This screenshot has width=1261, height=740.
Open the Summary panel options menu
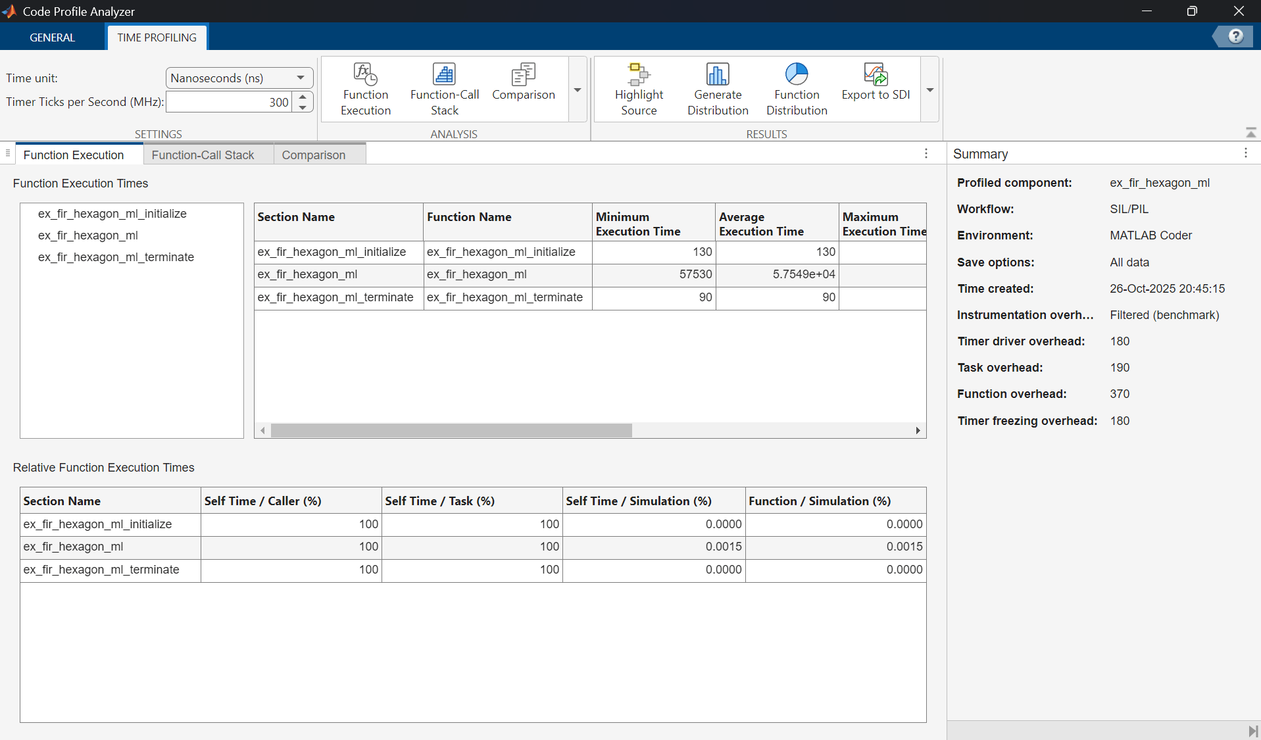click(x=1245, y=153)
